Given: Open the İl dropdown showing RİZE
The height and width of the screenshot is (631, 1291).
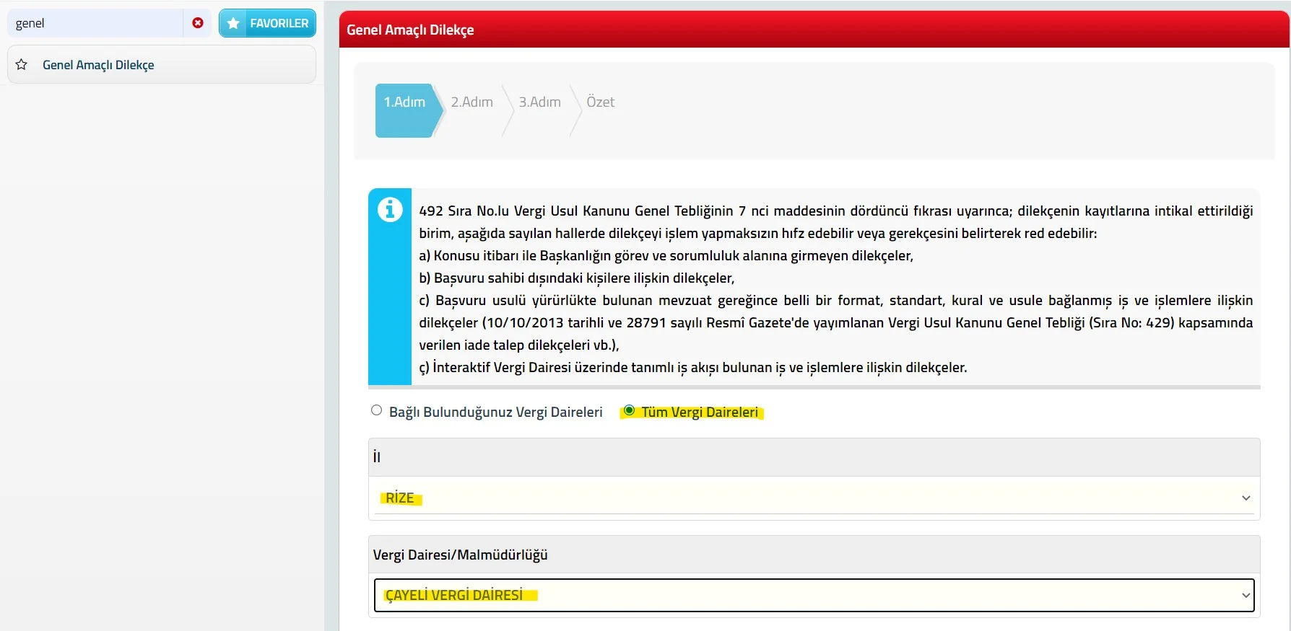Looking at the screenshot, I should (x=814, y=498).
